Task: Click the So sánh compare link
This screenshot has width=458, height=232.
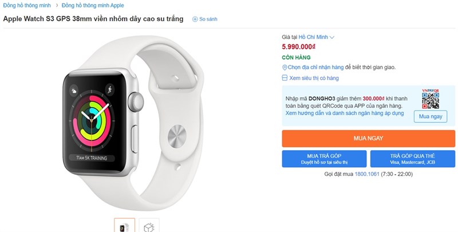Action: point(208,19)
